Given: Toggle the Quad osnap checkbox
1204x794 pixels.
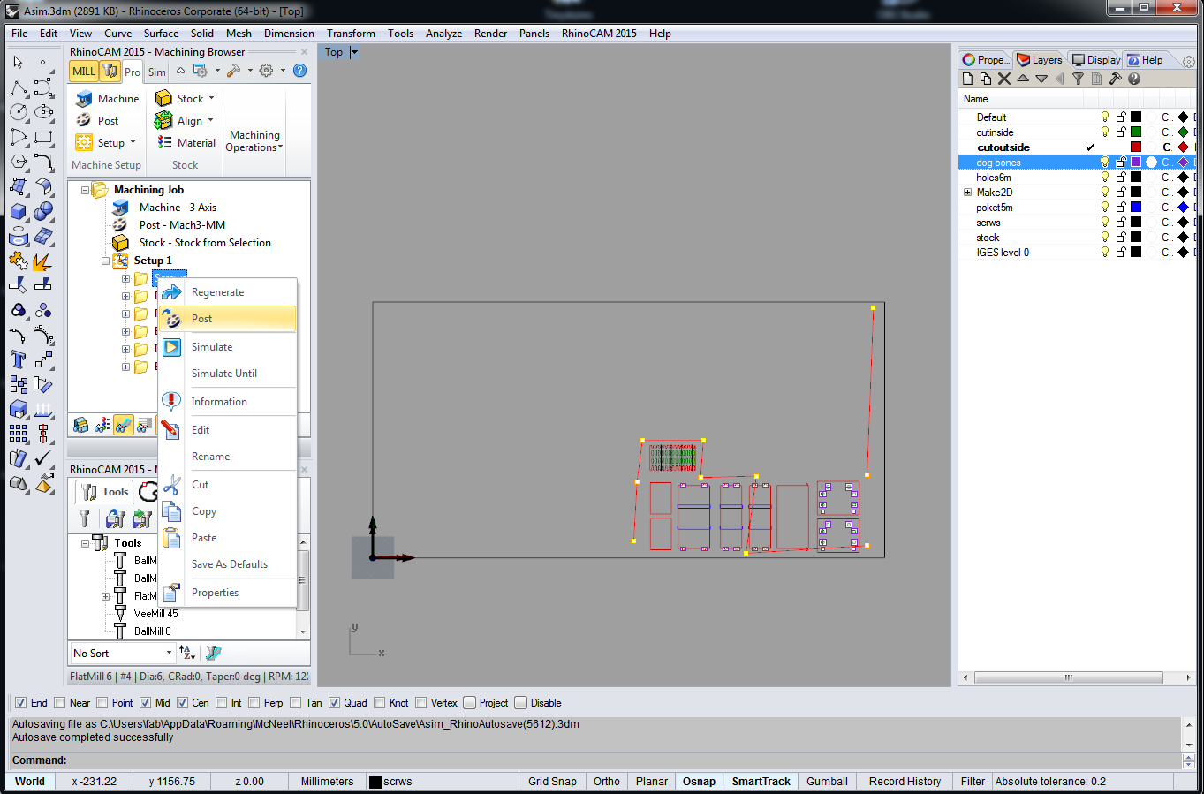Looking at the screenshot, I should coord(334,703).
